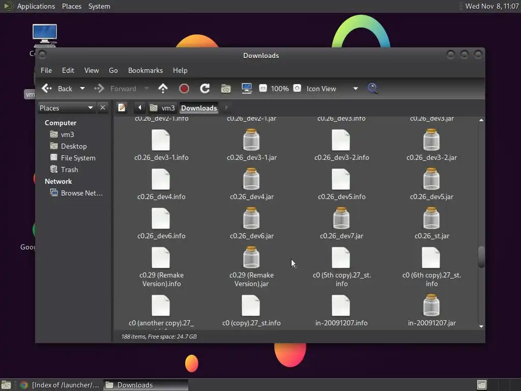The image size is (521, 391).
Task: Select the c0.26_dev3-2.info file icon
Action: [341, 140]
